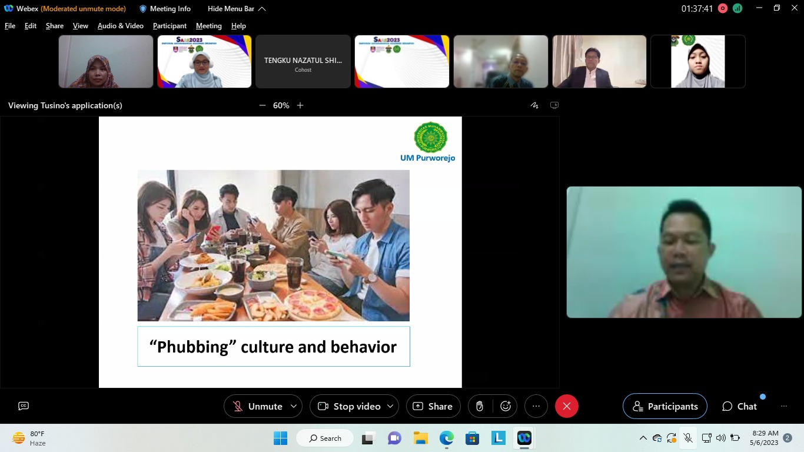Open the weather widget showing 80°F Haze
The height and width of the screenshot is (452, 804).
click(x=29, y=438)
